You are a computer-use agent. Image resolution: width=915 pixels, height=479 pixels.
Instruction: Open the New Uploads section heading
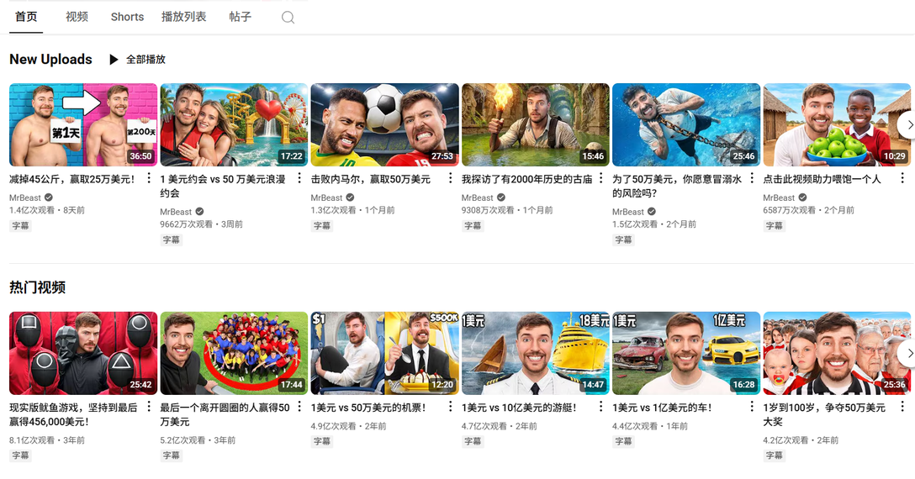[x=50, y=60]
